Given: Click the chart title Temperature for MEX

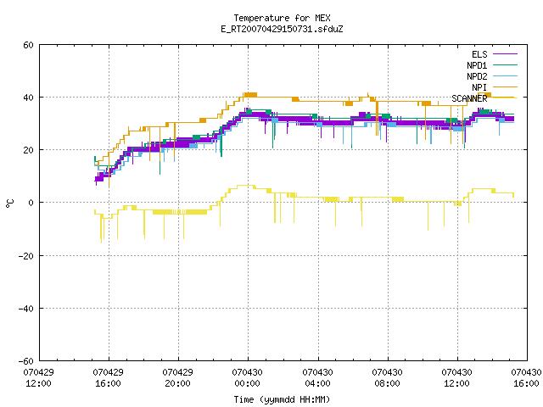Looking at the screenshot, I should pyautogui.click(x=282, y=18).
